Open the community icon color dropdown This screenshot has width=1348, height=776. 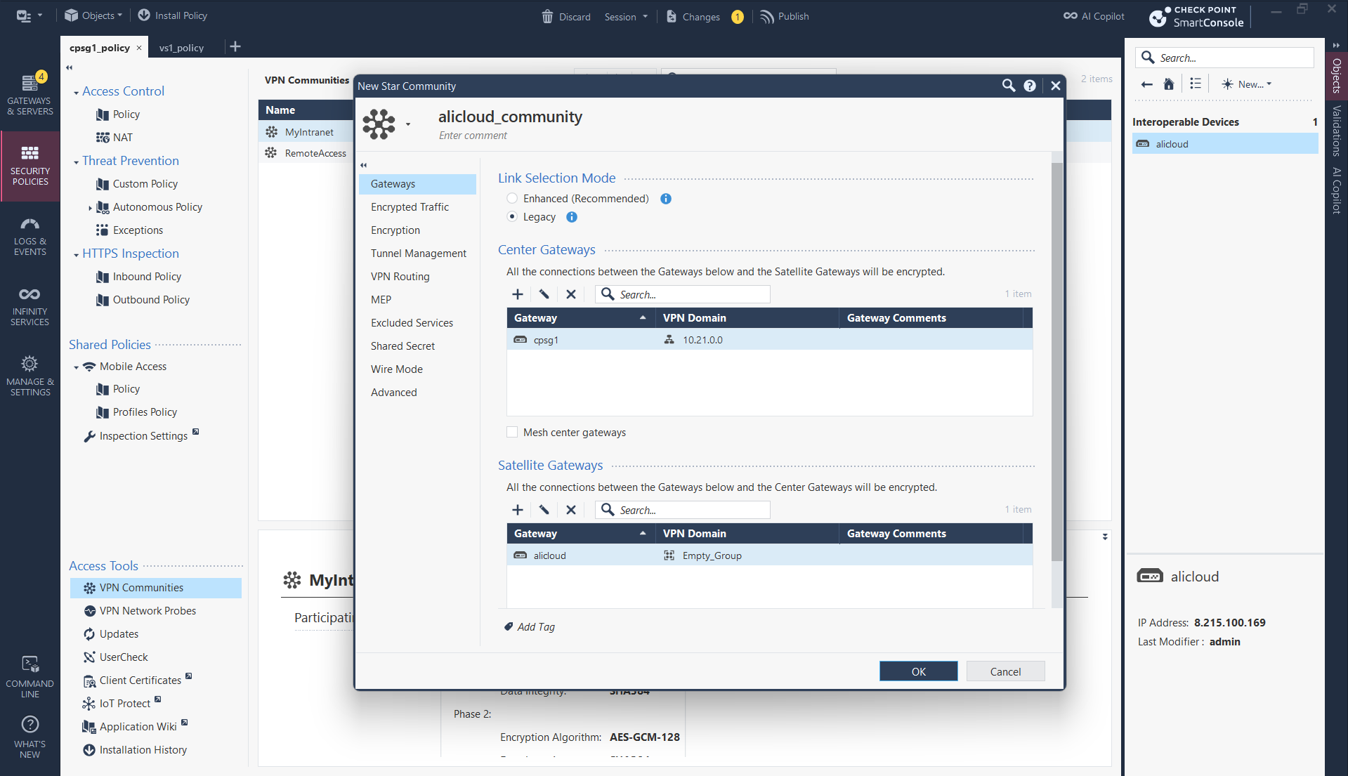tap(408, 124)
